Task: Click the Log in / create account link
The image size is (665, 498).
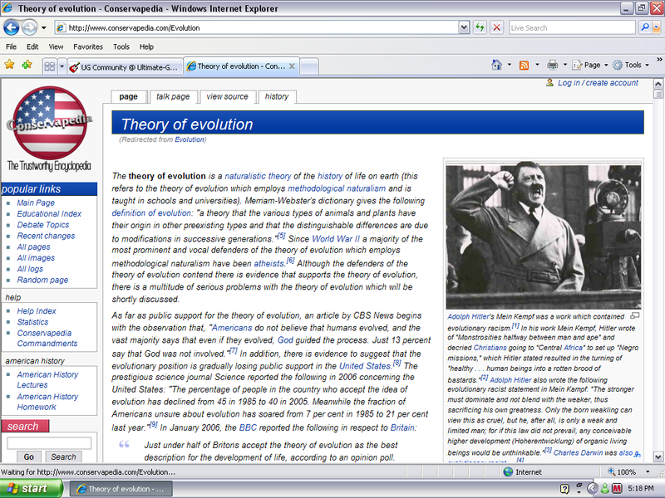Action: 598,82
